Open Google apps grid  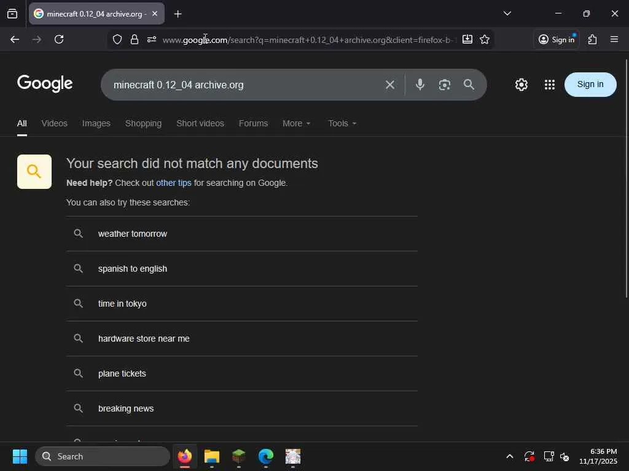pos(550,85)
